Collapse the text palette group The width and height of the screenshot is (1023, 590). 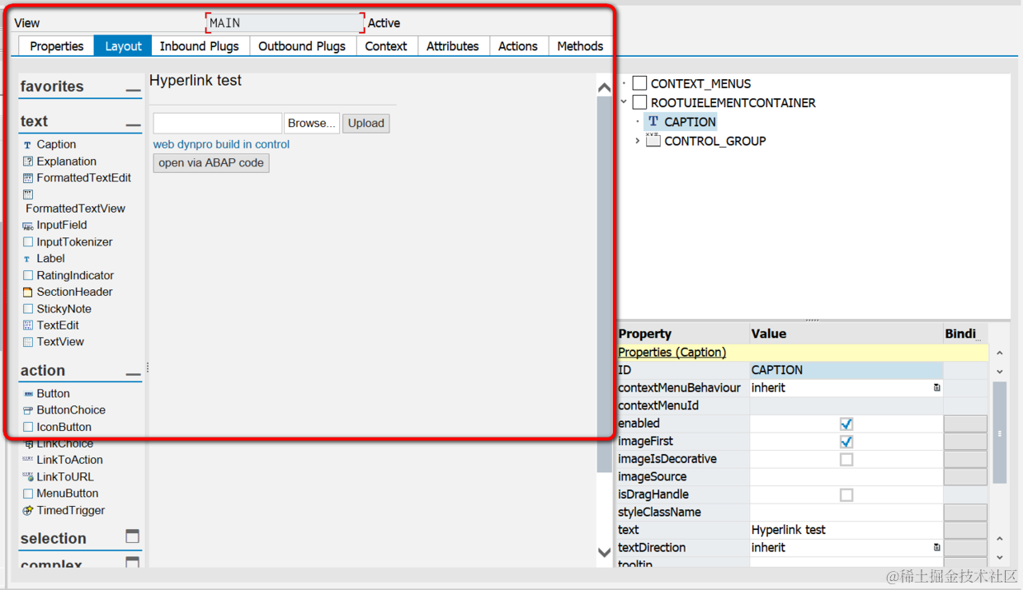tap(133, 124)
